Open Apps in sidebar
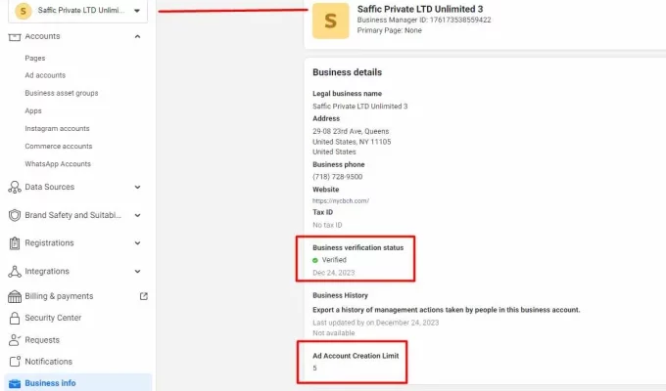 (33, 110)
